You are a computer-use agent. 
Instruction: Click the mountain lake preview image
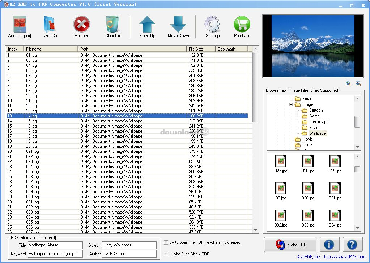click(313, 47)
